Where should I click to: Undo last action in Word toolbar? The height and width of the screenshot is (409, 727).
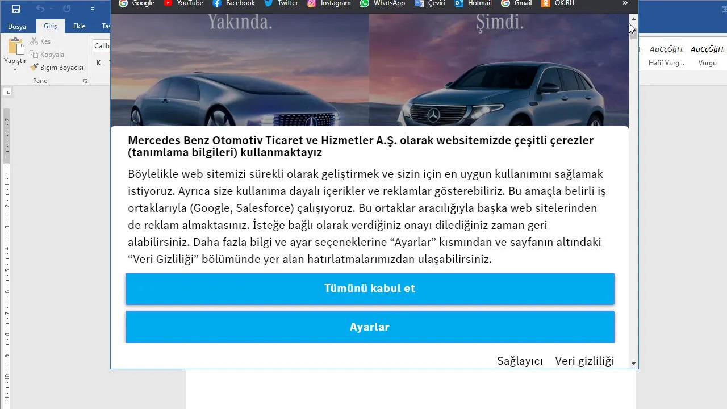coord(40,9)
